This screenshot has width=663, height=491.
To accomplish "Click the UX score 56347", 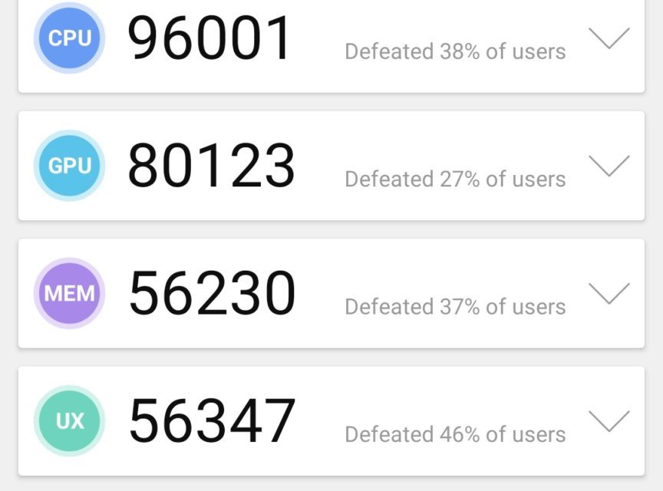I will pyautogui.click(x=212, y=420).
